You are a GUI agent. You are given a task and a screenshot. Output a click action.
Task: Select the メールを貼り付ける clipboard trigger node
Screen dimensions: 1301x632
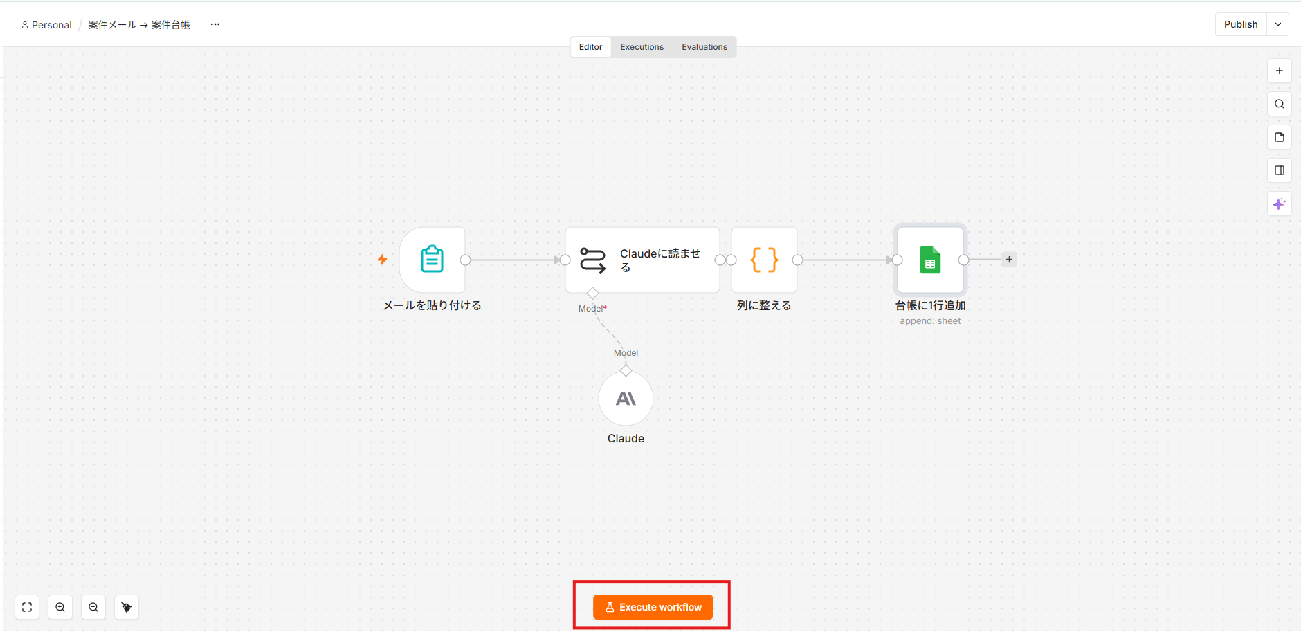coord(433,260)
